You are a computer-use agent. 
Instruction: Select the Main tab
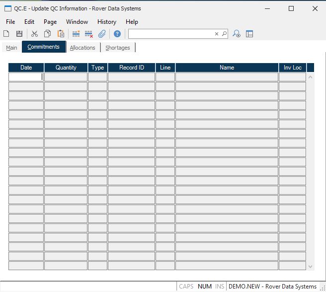[x=11, y=48]
